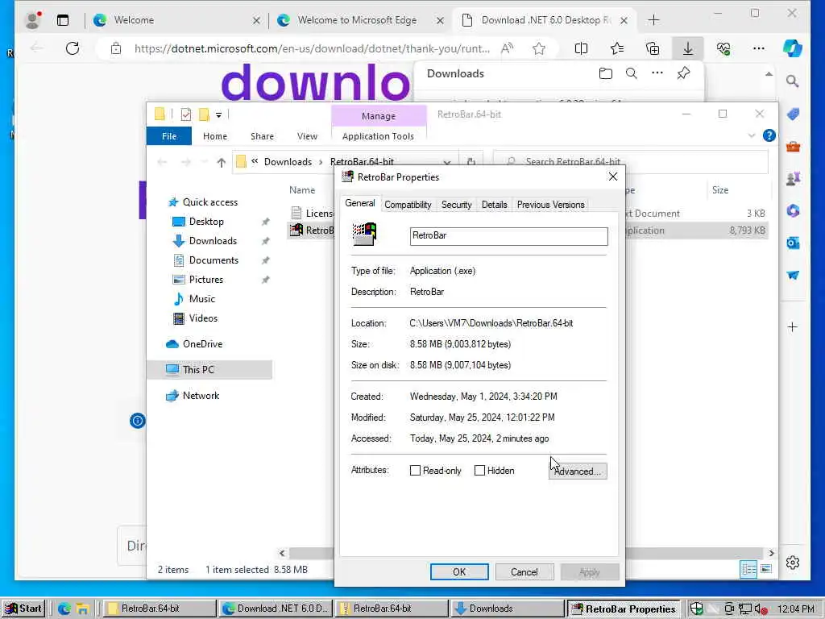825x619 pixels.
Task: Click the Downloads taskbar button
Action: [x=508, y=609]
